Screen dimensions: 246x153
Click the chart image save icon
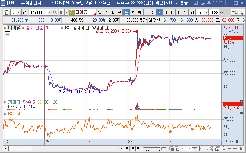tap(217, 148)
